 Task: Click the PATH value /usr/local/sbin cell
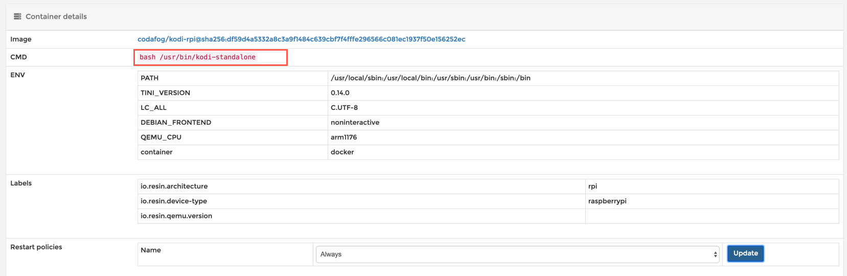click(x=430, y=78)
